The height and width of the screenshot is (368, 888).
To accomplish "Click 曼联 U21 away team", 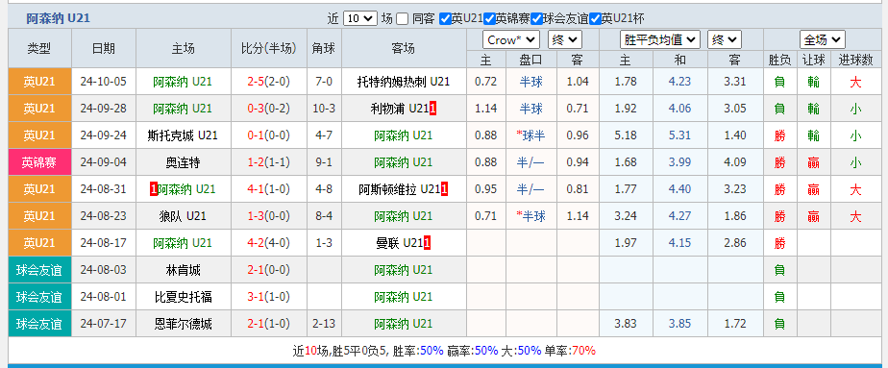I will pos(399,243).
